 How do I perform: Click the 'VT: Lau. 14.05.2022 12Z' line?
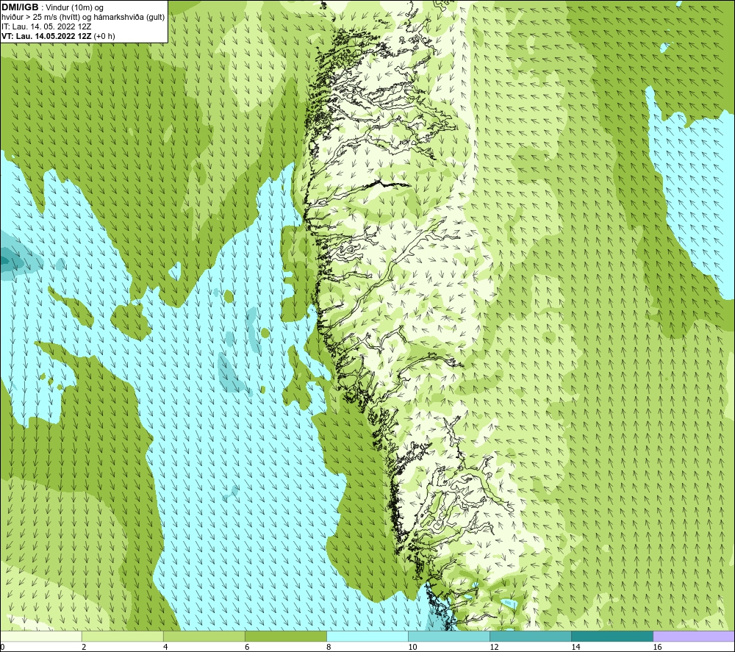58,36
